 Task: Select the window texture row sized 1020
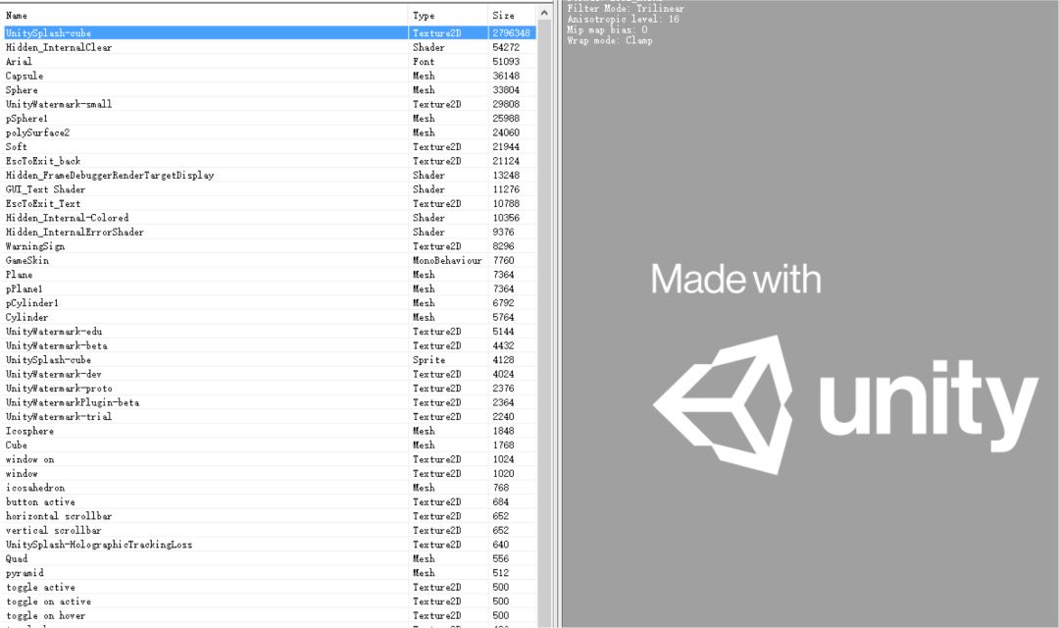coord(271,473)
